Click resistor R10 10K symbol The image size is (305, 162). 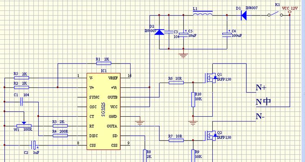[x=193, y=100]
